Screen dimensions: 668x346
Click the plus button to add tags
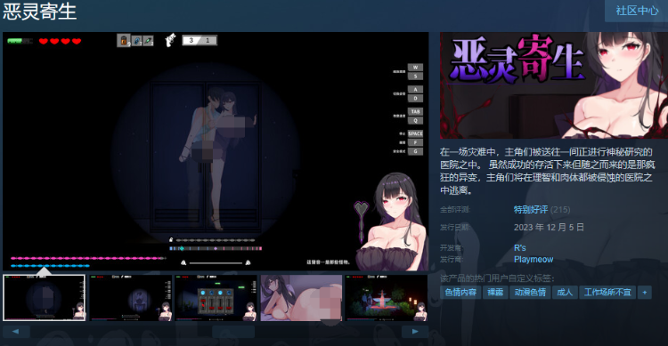click(x=645, y=293)
